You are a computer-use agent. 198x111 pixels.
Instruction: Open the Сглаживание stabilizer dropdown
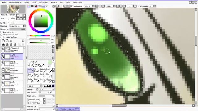155,6
